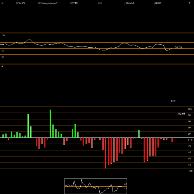Click the -12 label in mini chart
Viewport: 194px width, 194px height.
click(x=125, y=189)
